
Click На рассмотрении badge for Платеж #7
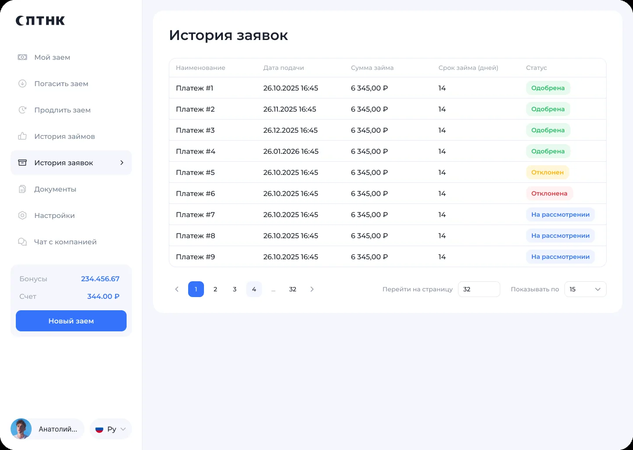click(560, 214)
